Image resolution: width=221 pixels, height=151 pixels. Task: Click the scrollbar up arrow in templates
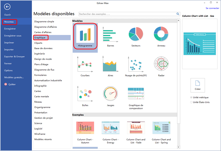178,20
